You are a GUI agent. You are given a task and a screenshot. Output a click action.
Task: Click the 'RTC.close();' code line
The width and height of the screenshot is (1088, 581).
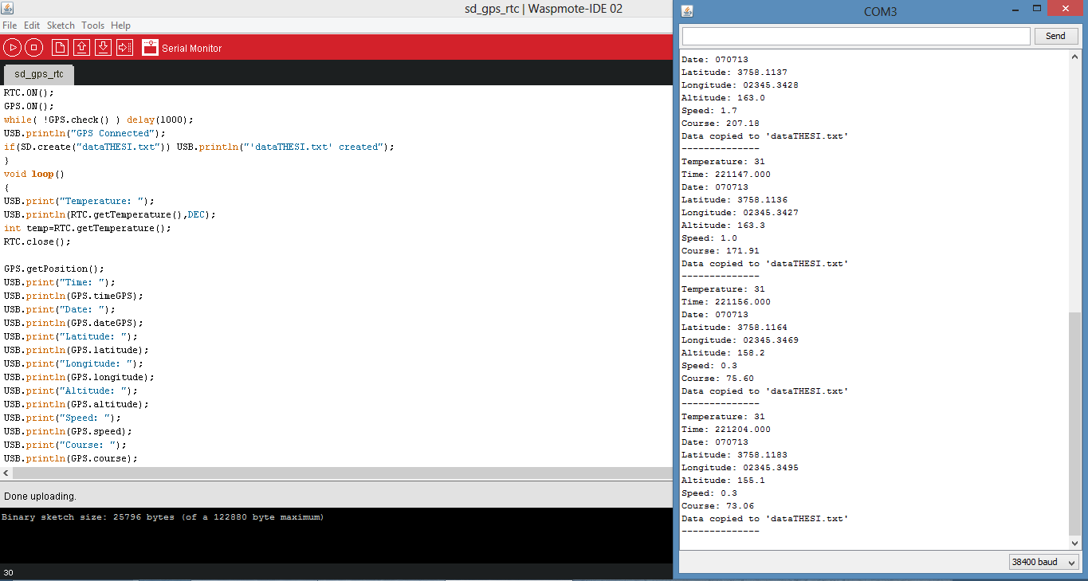pos(37,241)
